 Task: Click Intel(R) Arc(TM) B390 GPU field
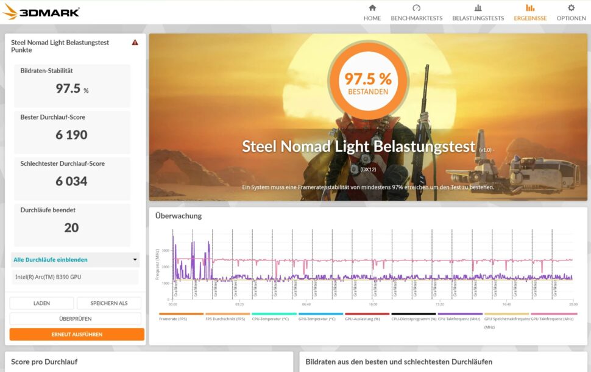pos(75,277)
